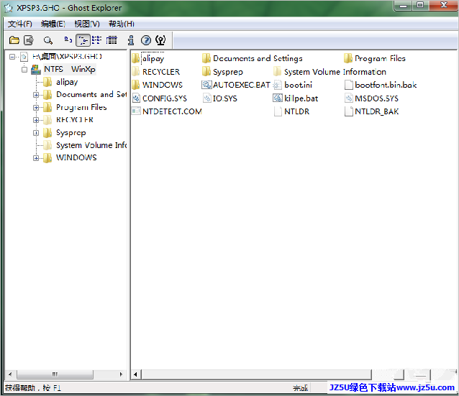Select the alipay folder in file list
459x396 pixels.
pyautogui.click(x=148, y=58)
